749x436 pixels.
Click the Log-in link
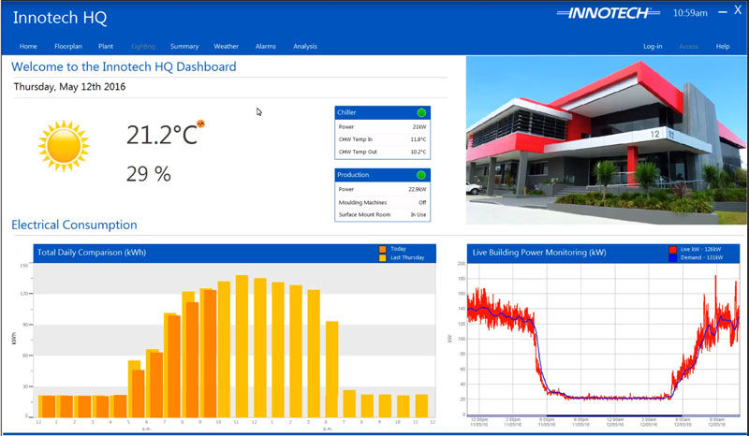(653, 47)
